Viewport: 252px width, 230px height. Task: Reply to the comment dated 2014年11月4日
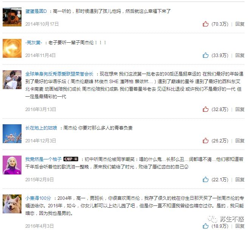pyautogui.click(x=240, y=55)
